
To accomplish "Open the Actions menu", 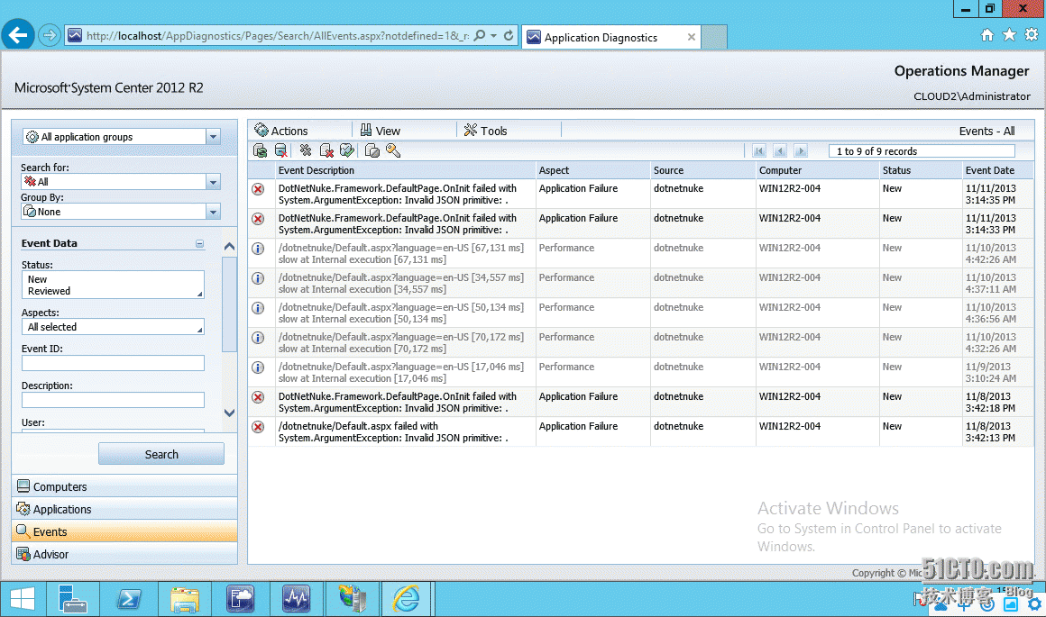I will [x=281, y=131].
